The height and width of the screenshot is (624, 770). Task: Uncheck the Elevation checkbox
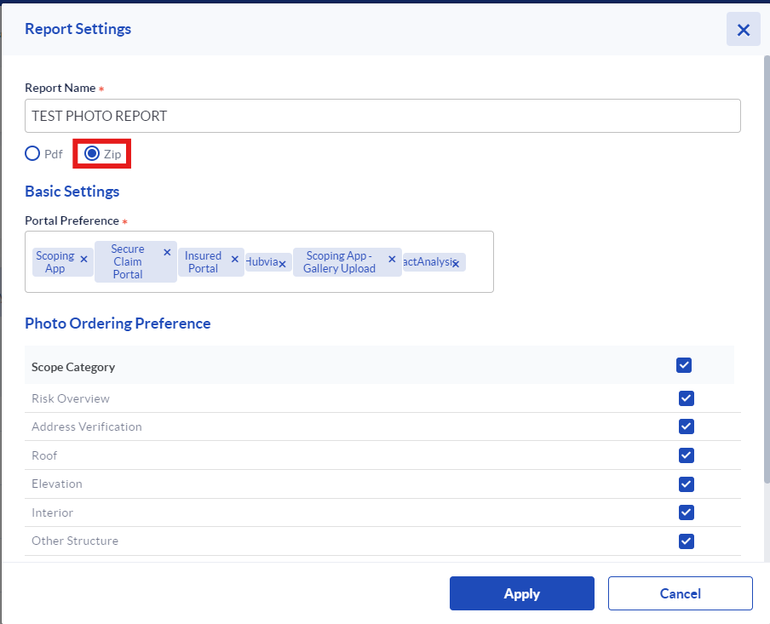[686, 484]
